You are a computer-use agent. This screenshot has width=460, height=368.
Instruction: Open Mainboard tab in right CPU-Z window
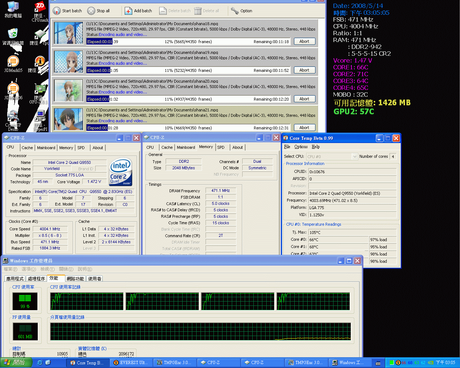click(186, 147)
